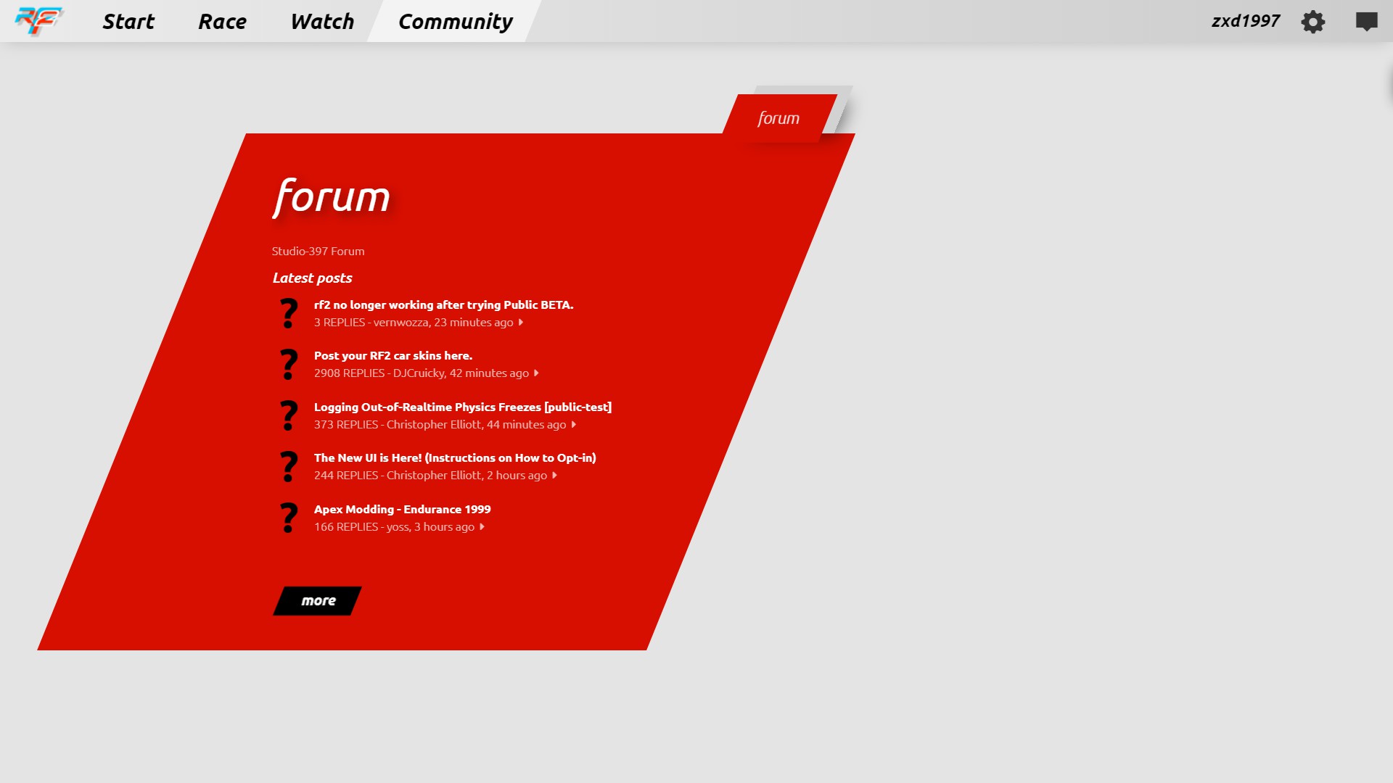The width and height of the screenshot is (1393, 783).
Task: Click question mark icon beside Apex Modding post
Action: (x=289, y=518)
